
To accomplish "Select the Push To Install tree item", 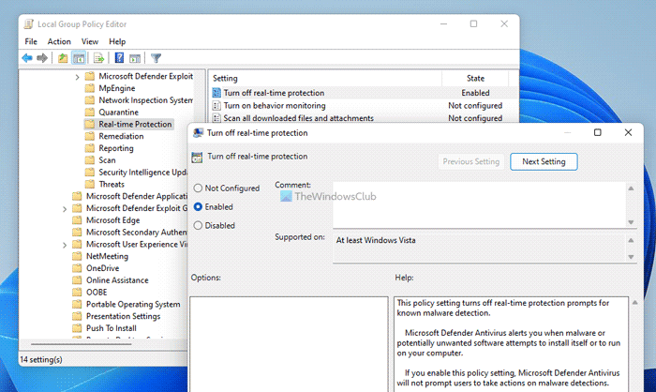I will (112, 328).
